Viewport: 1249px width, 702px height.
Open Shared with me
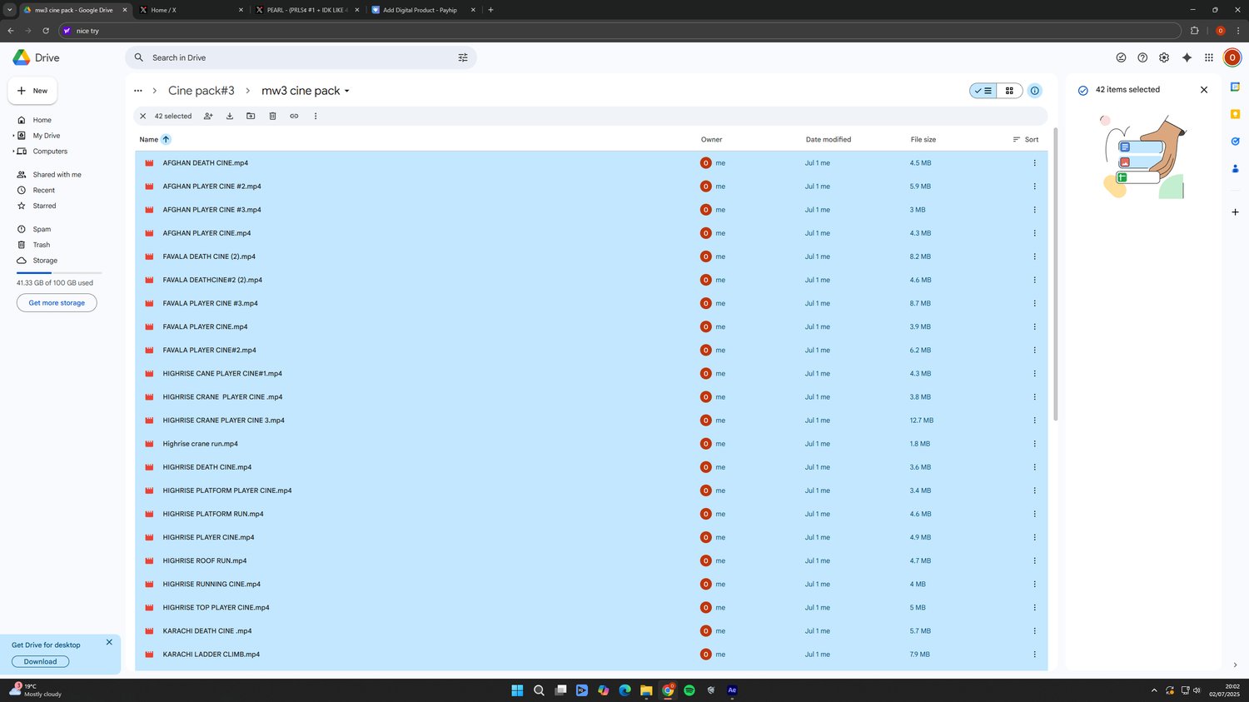pos(57,175)
